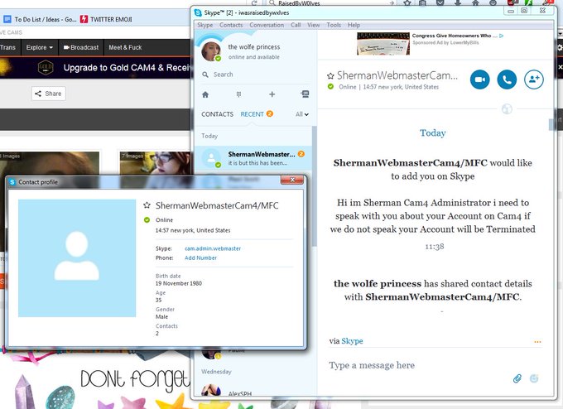Click the Share button in browser page
Image resolution: width=563 pixels, height=409 pixels.
(49, 94)
